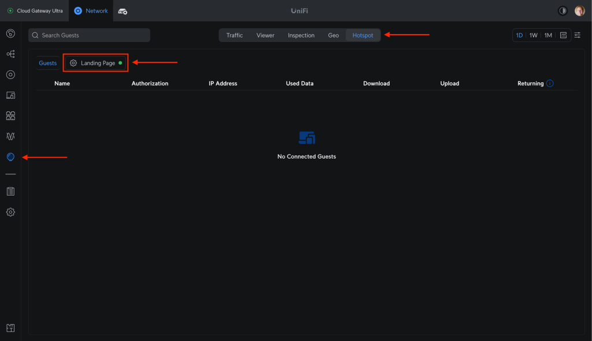This screenshot has width=592, height=341.
Task: Open the Settings gear in the sidebar
Action: (10, 212)
